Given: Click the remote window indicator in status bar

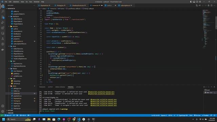Looking at the screenshot, I should (x=2, y=115).
